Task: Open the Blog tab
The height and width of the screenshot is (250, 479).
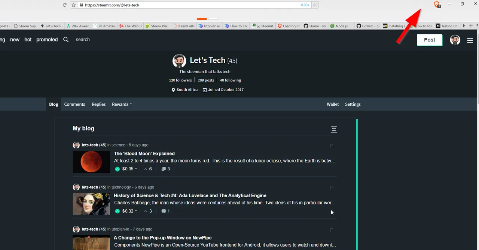Action: (x=54, y=104)
